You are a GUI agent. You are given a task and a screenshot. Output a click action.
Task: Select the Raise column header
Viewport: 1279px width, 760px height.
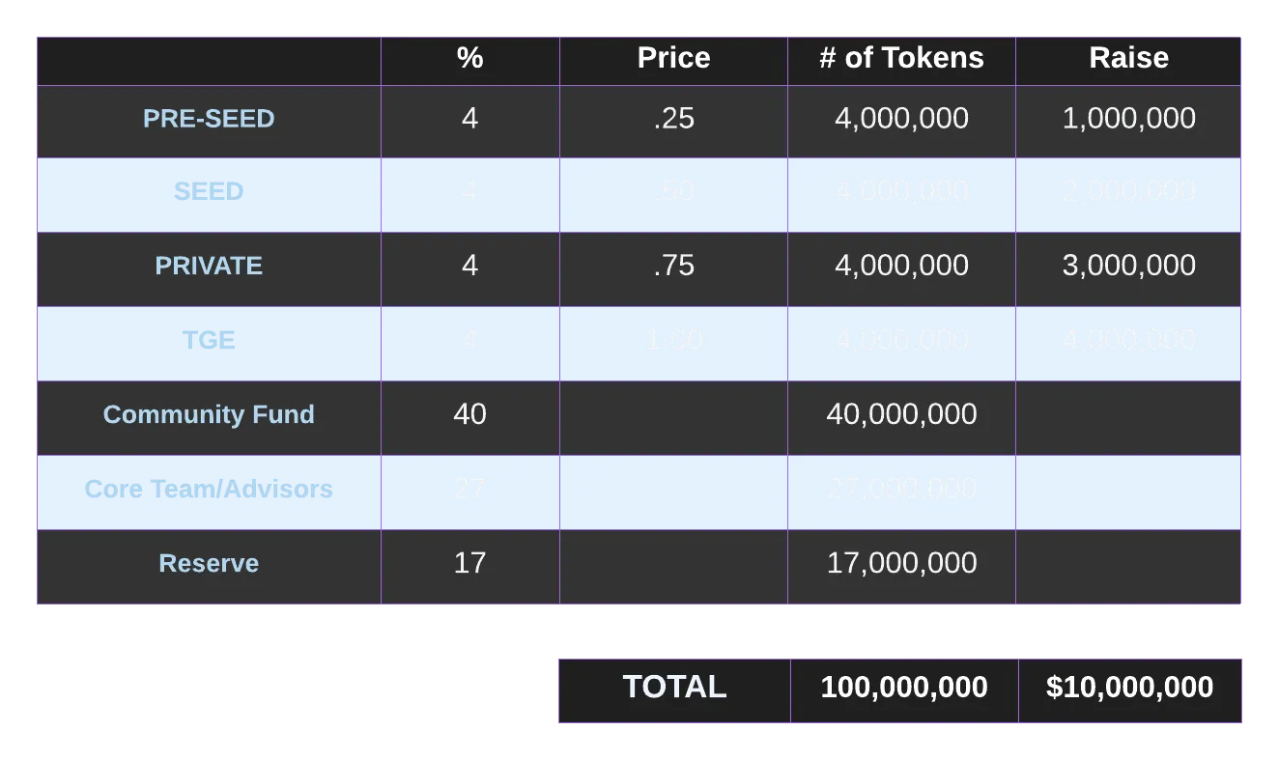1128,58
